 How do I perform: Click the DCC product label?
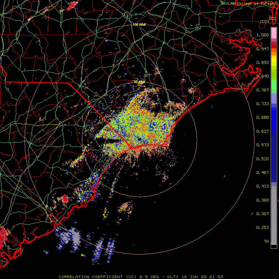coord(272,19)
